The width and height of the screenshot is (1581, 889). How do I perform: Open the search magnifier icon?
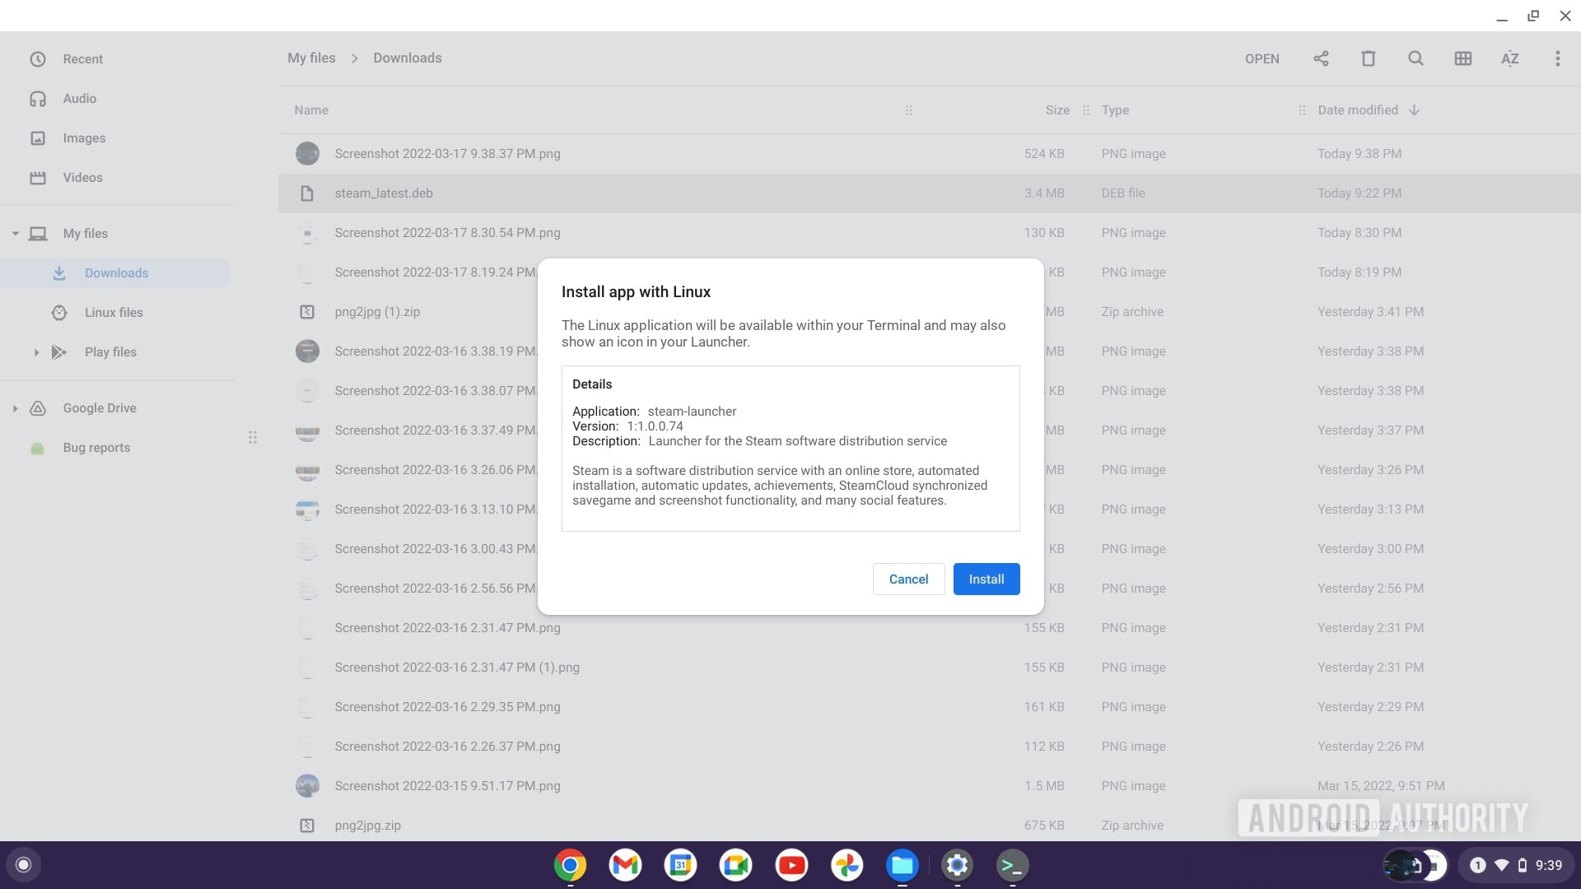click(1415, 58)
